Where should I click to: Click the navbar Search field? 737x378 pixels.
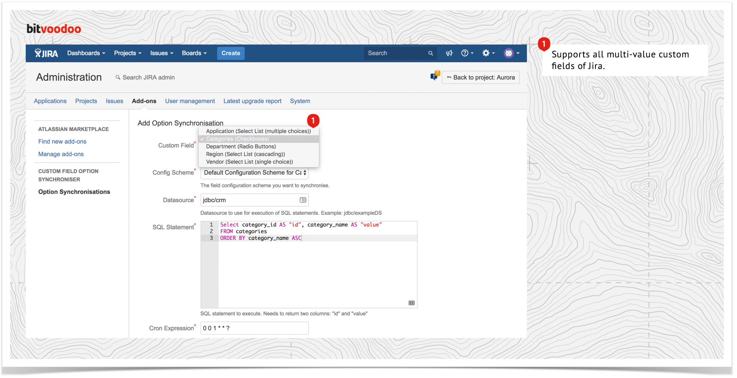(400, 53)
